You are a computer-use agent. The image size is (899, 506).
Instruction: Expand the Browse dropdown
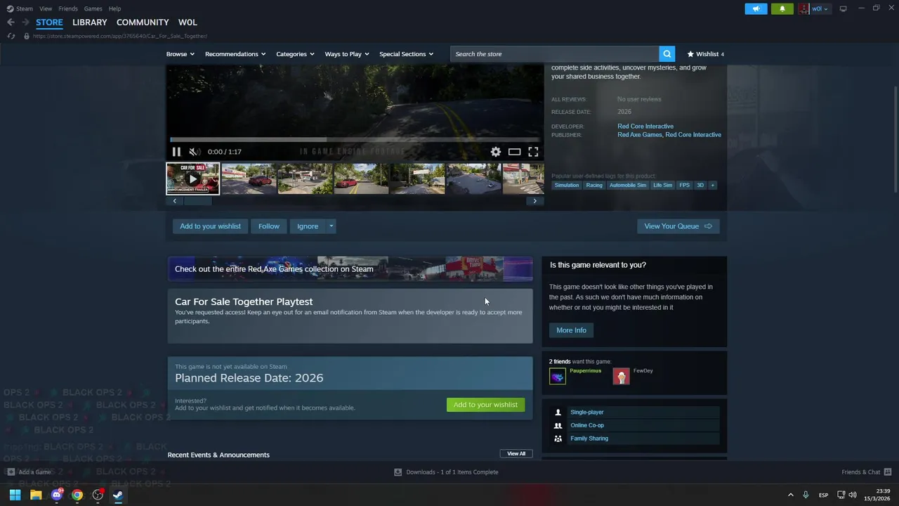pyautogui.click(x=181, y=54)
